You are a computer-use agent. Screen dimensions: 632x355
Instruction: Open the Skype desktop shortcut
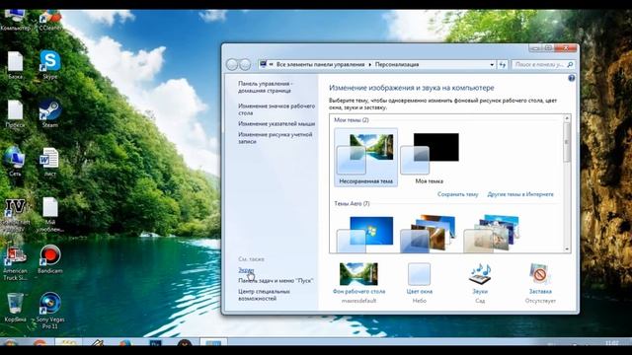pyautogui.click(x=50, y=64)
